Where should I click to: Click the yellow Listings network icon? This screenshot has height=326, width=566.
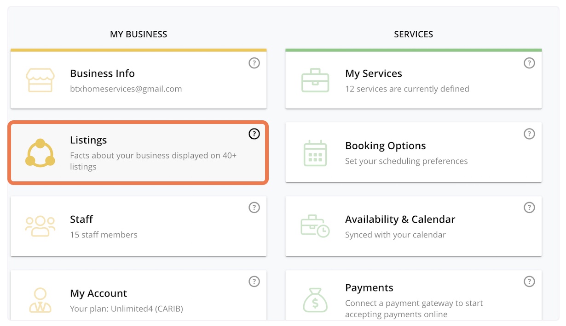(x=40, y=153)
